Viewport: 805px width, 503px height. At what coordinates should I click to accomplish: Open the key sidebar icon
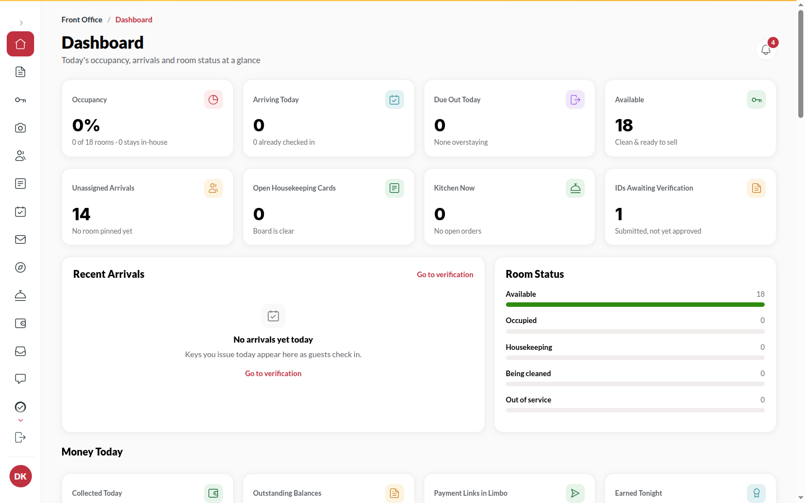coord(20,100)
